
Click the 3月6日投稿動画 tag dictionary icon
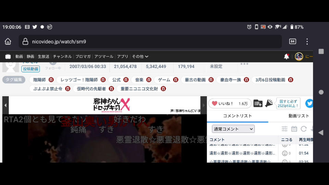pos(291,80)
